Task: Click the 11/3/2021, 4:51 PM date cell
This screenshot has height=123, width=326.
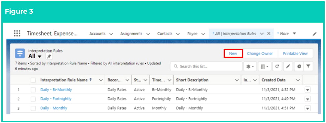Action: [278, 108]
